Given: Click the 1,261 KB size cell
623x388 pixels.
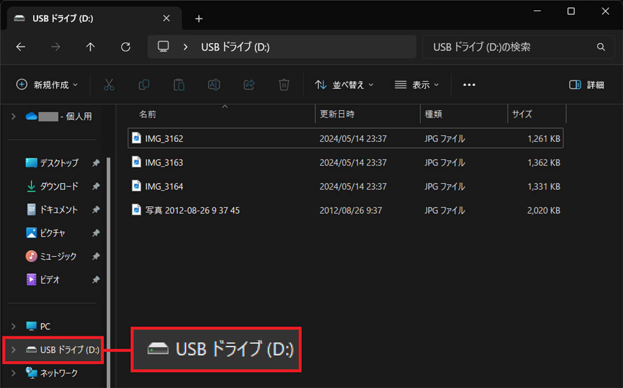Looking at the screenshot, I should point(544,139).
